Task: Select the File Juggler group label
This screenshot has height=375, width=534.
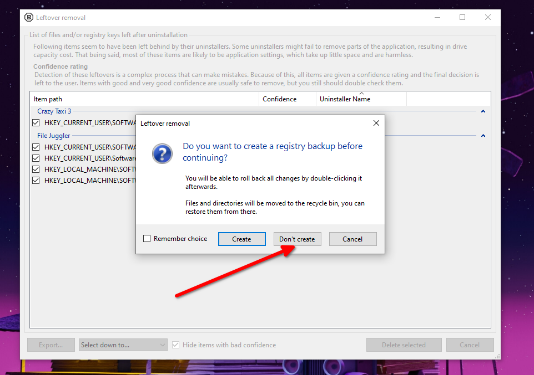Action: 53,136
